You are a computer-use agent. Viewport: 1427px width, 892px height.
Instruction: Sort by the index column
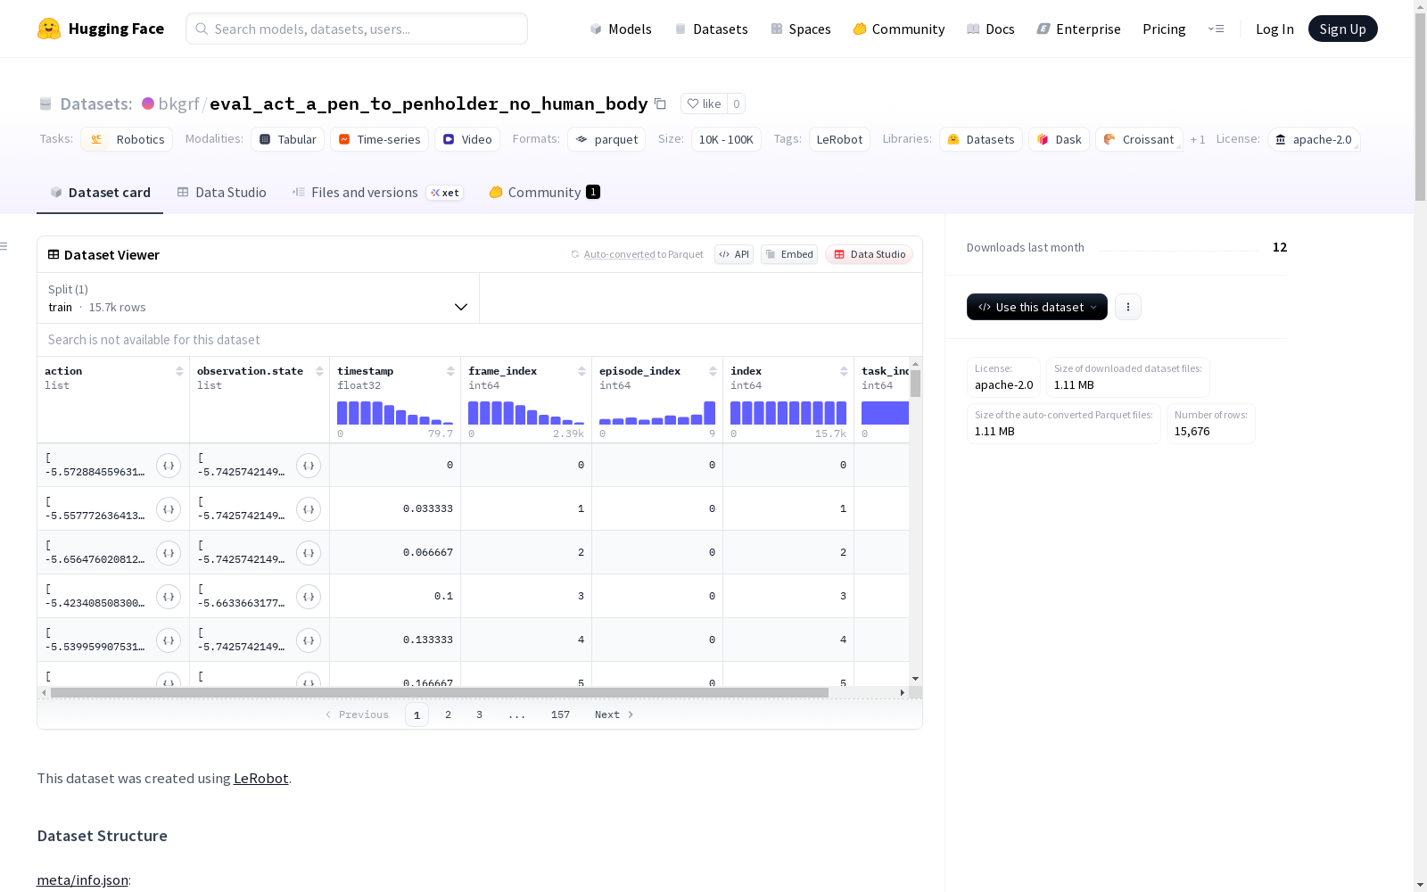click(x=844, y=371)
